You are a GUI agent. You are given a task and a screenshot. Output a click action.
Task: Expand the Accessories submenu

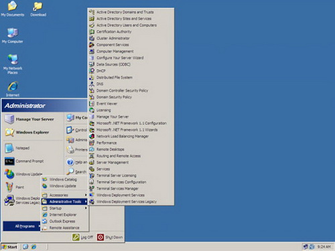pyautogui.click(x=64, y=195)
